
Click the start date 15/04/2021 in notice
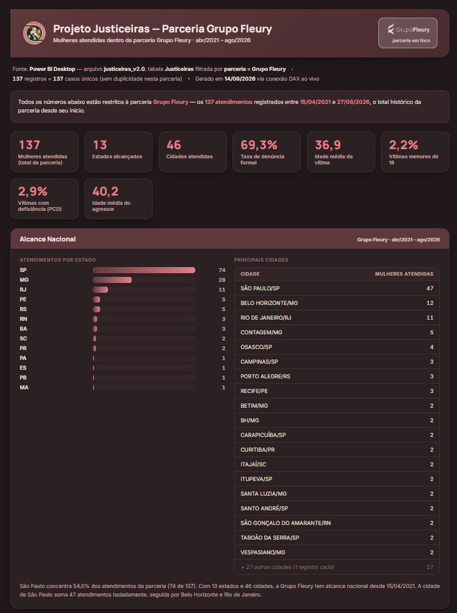pos(315,102)
